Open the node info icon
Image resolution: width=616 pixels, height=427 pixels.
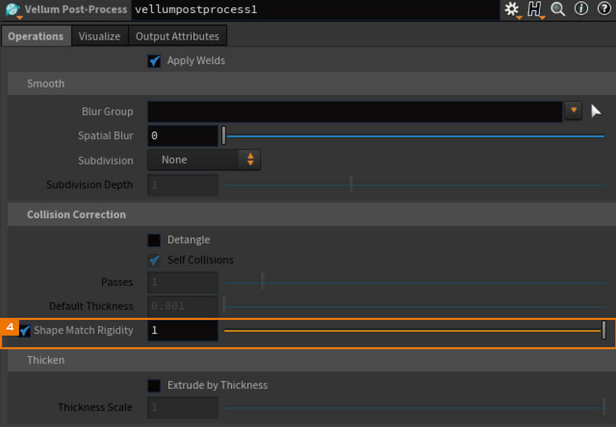581,9
